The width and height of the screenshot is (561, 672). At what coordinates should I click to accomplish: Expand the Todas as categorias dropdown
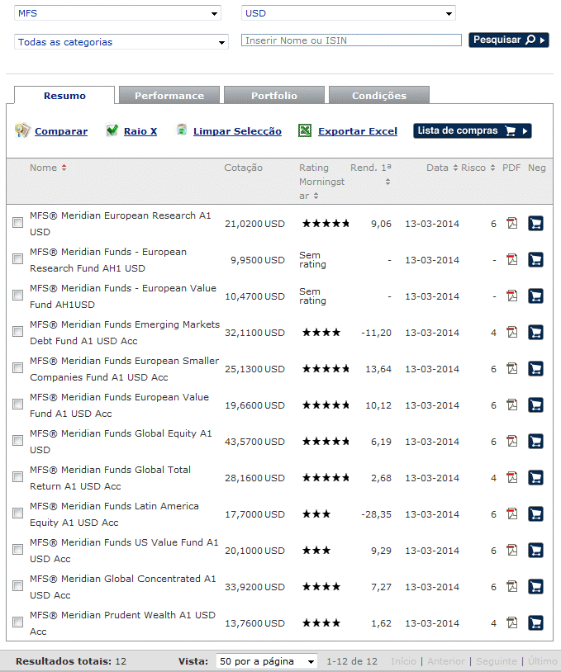pyautogui.click(x=121, y=42)
